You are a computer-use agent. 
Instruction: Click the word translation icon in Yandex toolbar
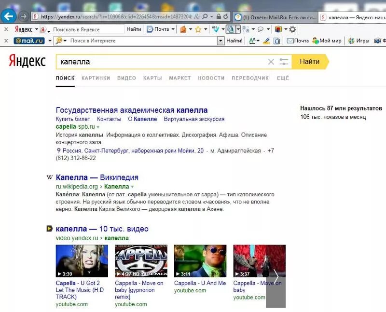tap(246, 29)
